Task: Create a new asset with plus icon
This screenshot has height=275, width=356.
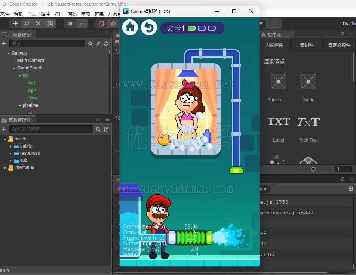Action: (x=4, y=129)
